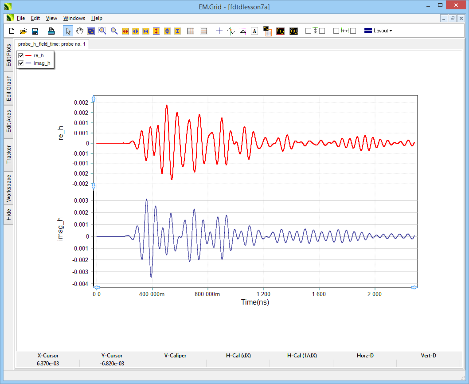The width and height of the screenshot is (469, 384).
Task: Click the Print icon in toolbar
Action: pyautogui.click(x=51, y=31)
